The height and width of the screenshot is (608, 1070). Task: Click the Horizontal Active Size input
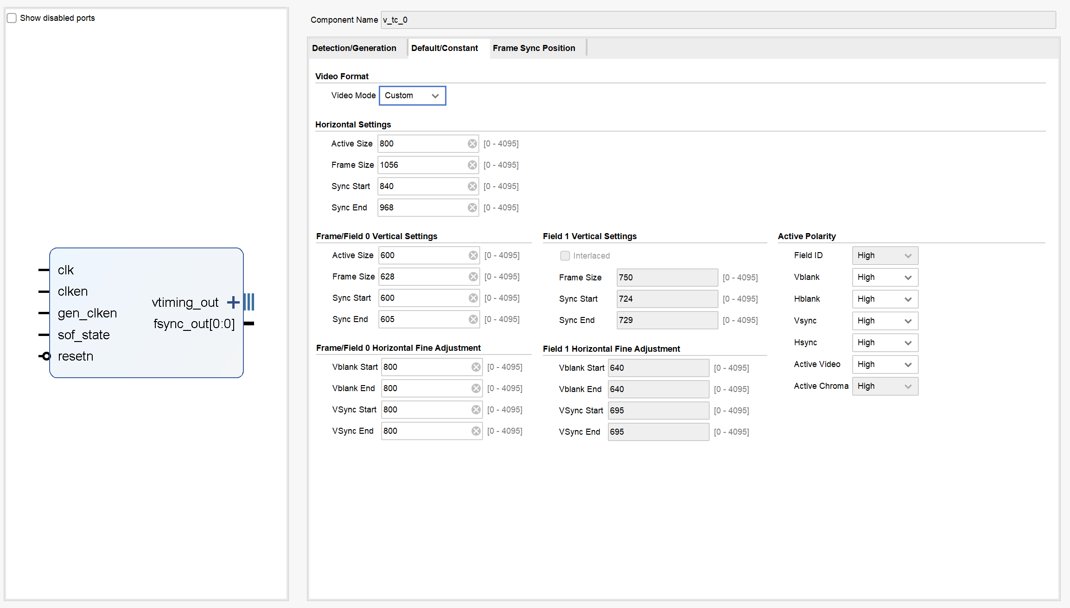[x=428, y=144]
